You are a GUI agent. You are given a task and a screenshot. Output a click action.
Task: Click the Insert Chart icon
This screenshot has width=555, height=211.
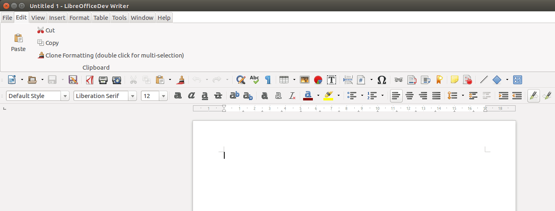point(318,80)
